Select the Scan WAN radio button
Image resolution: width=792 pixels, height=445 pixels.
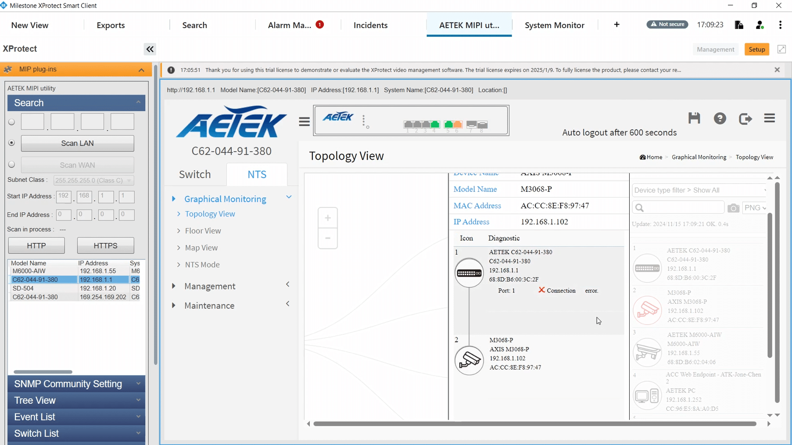pyautogui.click(x=11, y=165)
